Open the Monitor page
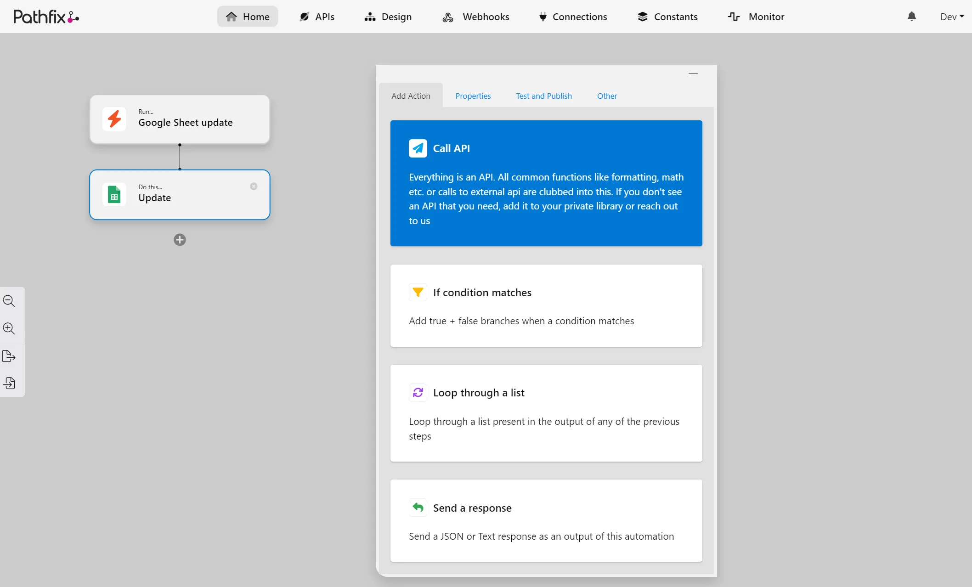 pos(756,17)
